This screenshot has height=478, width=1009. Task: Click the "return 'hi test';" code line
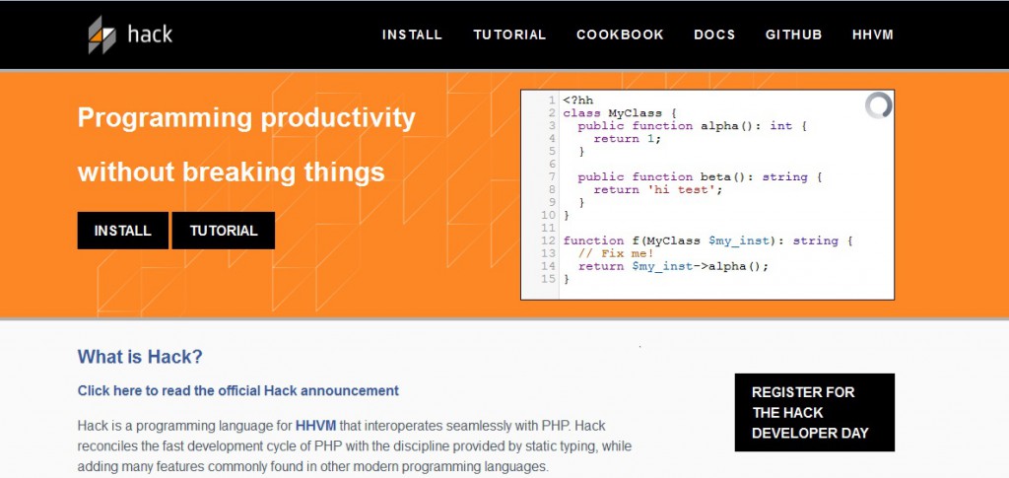point(657,190)
